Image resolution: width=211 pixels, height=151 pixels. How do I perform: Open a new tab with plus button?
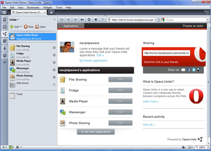pyautogui.click(x=51, y=13)
